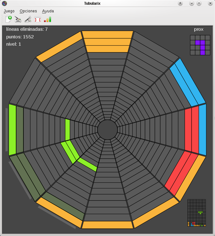Click the 'prox' label

[199, 29]
